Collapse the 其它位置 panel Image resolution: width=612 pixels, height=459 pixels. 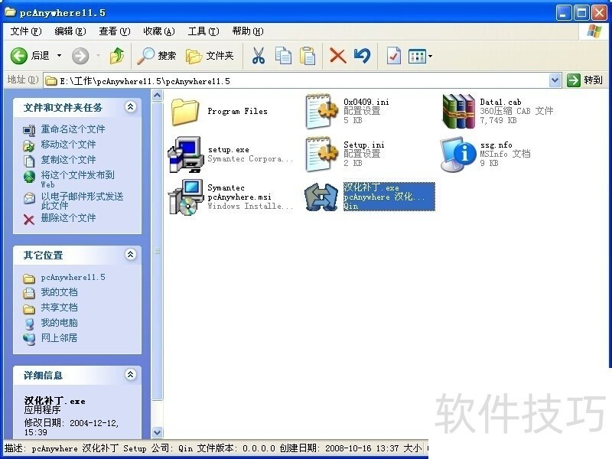click(x=130, y=255)
